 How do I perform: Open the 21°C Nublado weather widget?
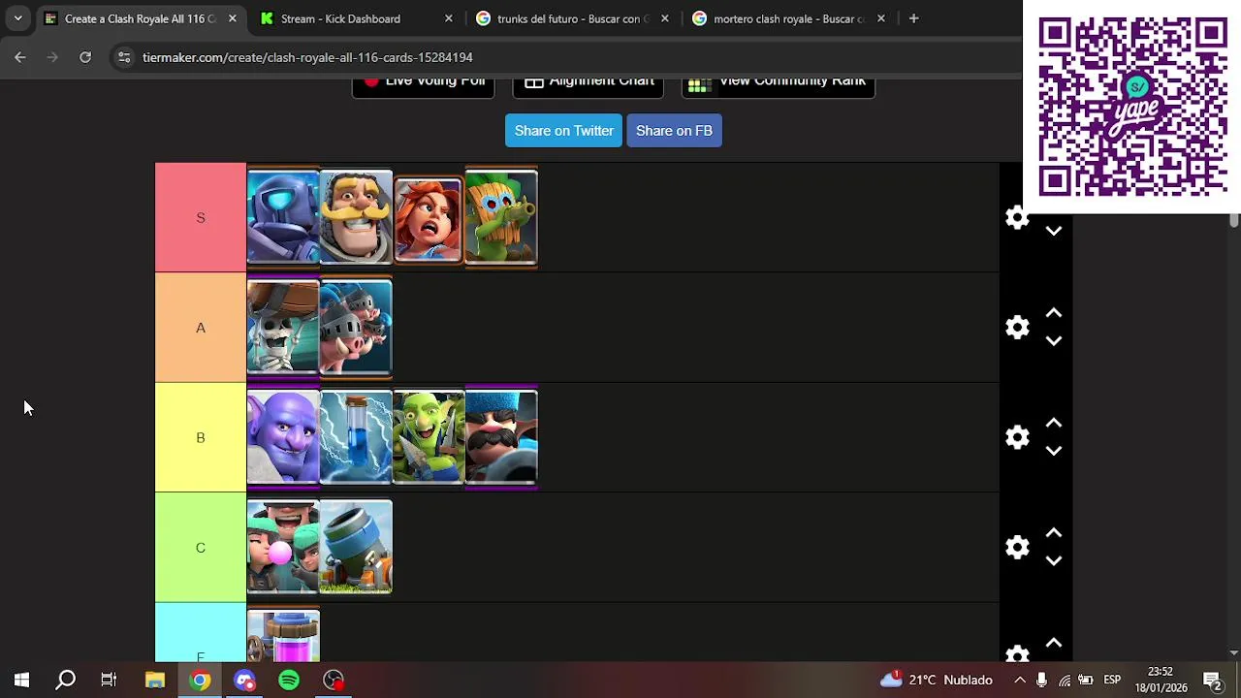(936, 680)
